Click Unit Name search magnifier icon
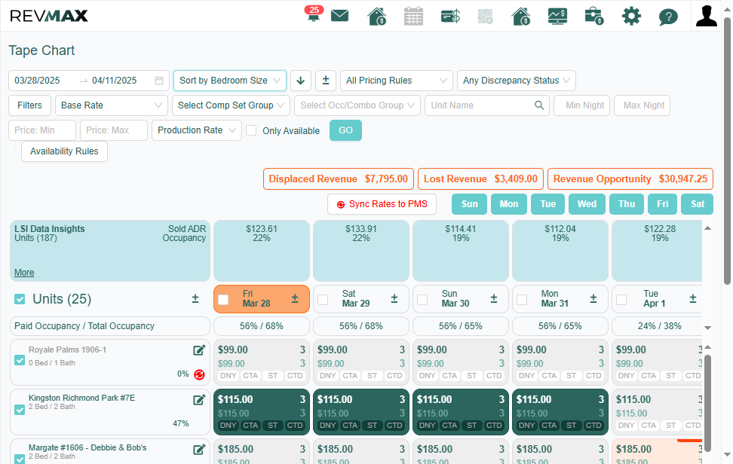This screenshot has height=464, width=733. tap(539, 105)
